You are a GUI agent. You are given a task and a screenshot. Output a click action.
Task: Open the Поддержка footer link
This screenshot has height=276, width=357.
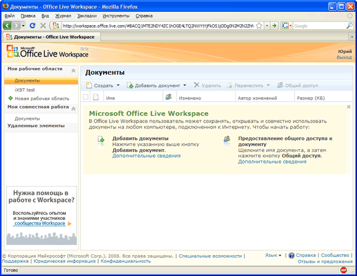point(15,261)
